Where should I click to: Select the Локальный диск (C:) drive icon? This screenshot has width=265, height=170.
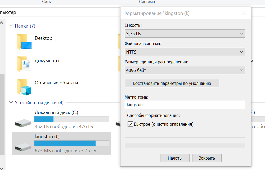click(23, 123)
